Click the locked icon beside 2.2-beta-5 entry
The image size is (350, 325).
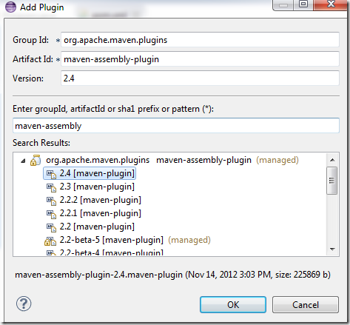click(50, 241)
